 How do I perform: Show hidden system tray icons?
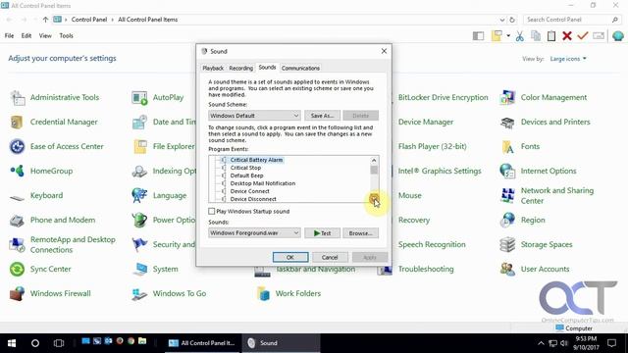coord(541,343)
